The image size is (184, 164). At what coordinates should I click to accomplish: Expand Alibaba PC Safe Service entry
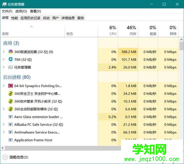[4, 125]
